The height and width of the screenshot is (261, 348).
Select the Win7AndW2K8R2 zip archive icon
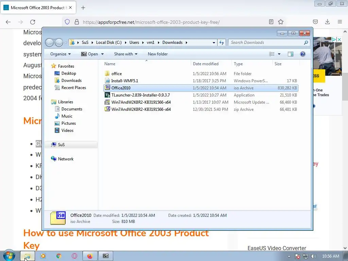click(107, 109)
